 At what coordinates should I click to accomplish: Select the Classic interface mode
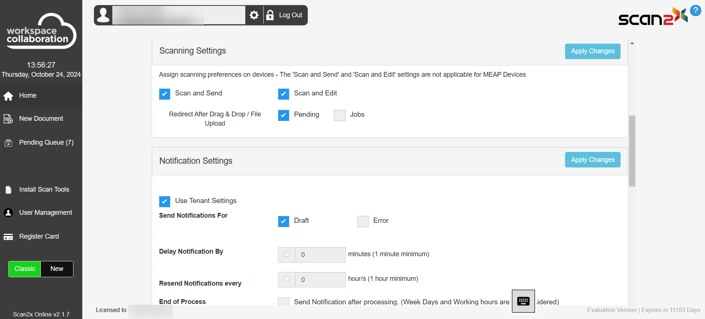(25, 269)
